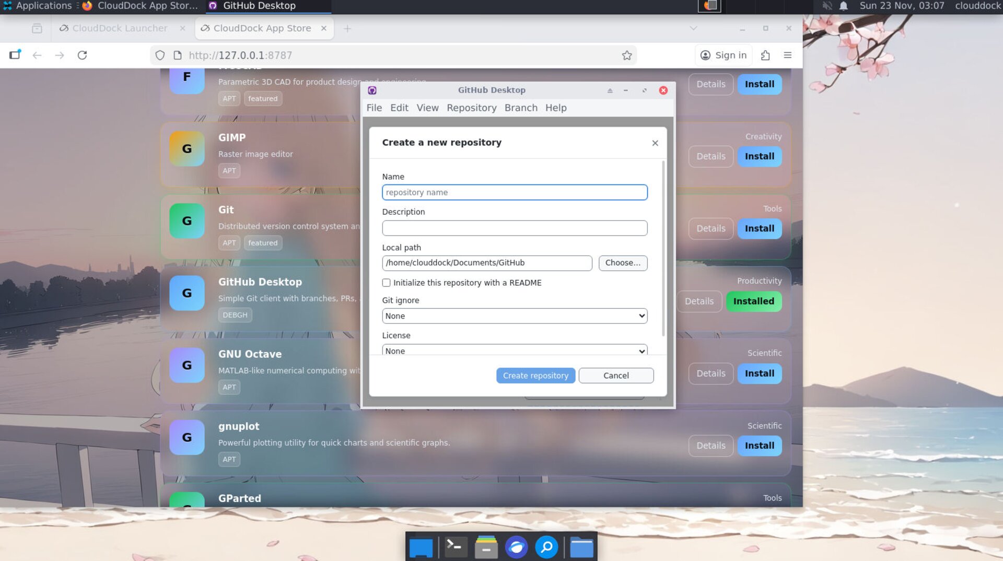Click the Git app icon in the store list
The height and width of the screenshot is (561, 1003).
pos(186,220)
